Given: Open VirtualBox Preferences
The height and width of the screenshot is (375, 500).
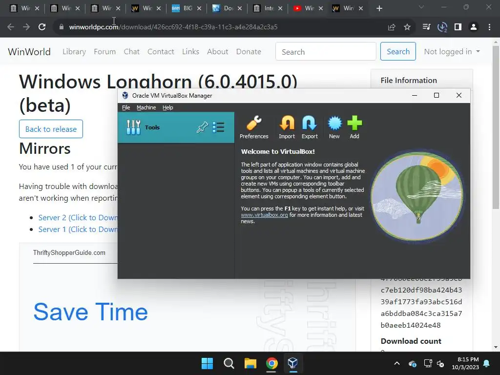Looking at the screenshot, I should [254, 127].
